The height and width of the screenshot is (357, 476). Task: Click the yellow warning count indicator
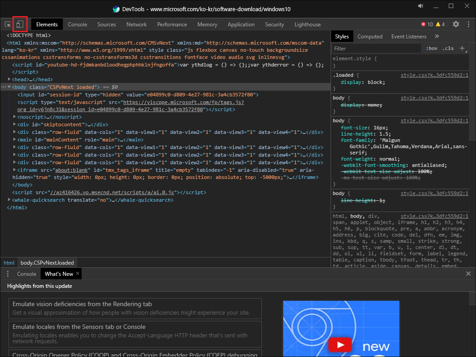click(440, 24)
